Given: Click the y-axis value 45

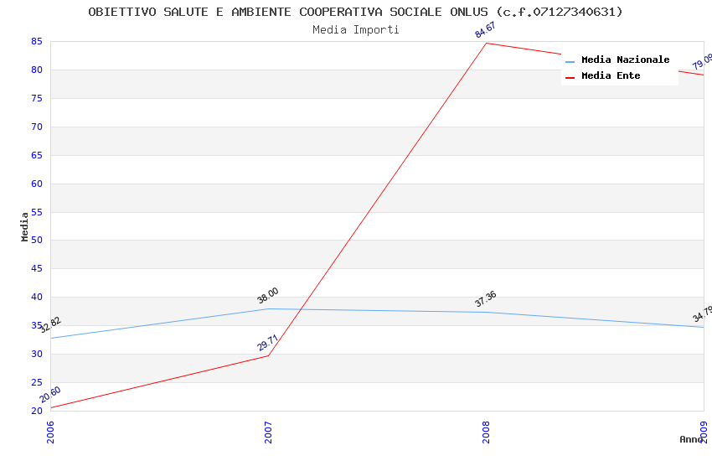Looking at the screenshot, I should [37, 268].
